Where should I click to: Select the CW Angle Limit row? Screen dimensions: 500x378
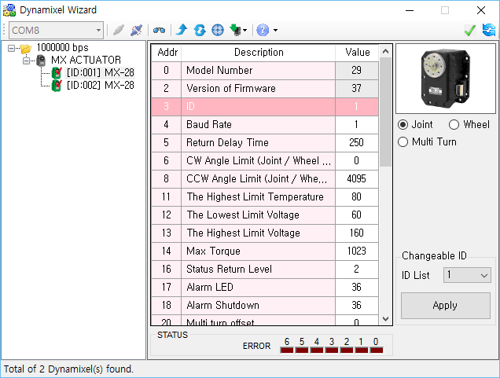tap(265, 161)
